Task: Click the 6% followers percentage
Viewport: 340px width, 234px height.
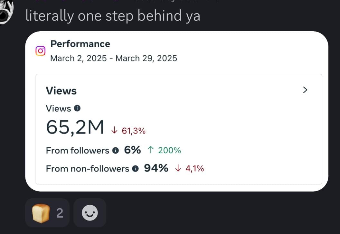Action: (x=132, y=150)
